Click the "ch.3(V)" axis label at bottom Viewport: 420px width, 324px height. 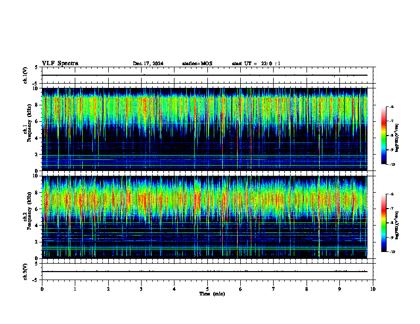coord(25,272)
